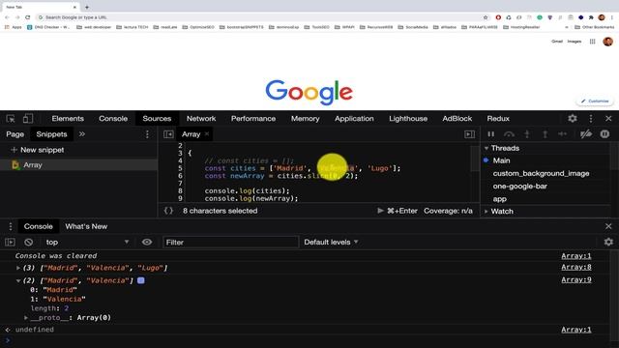Open the Application tab
The image size is (619, 348).
pyautogui.click(x=354, y=118)
